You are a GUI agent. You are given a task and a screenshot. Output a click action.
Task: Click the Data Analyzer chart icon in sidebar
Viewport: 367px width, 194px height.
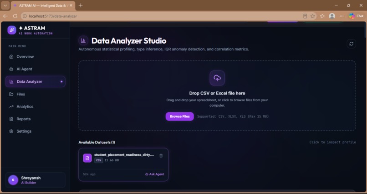(11, 82)
